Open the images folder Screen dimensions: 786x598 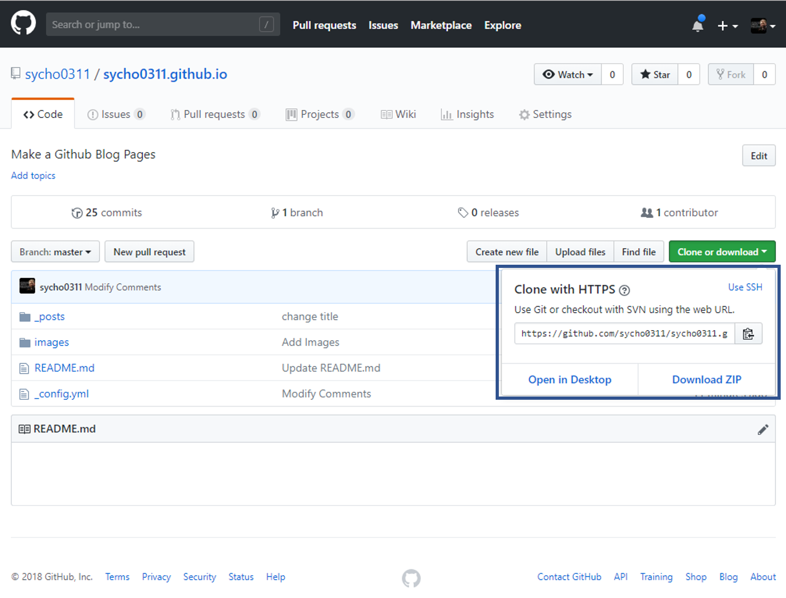(52, 342)
